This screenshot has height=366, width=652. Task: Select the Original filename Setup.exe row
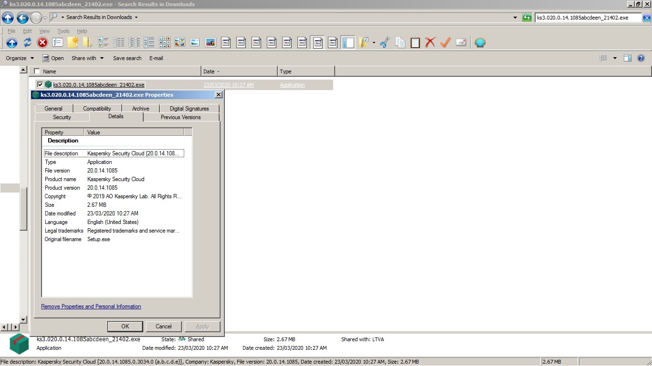click(114, 239)
